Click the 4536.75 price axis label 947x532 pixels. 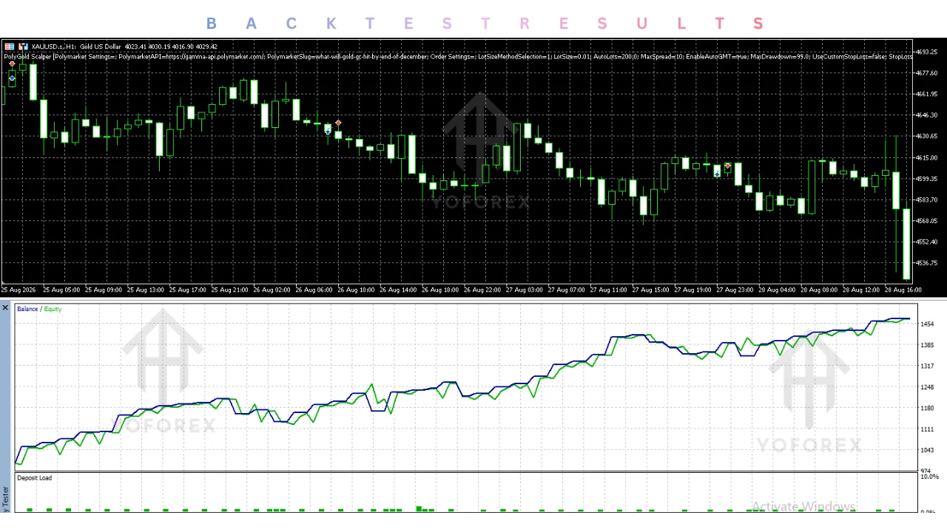click(x=928, y=262)
